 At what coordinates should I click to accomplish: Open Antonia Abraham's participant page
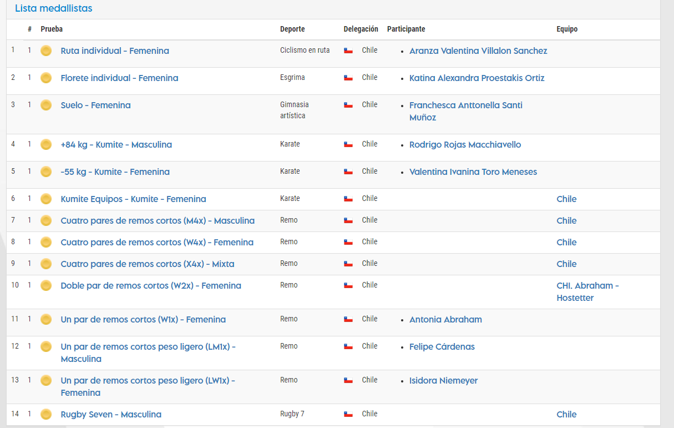(445, 319)
